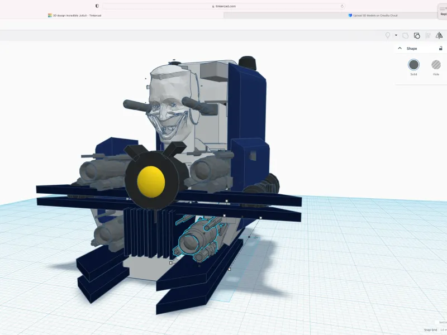Click the privacy shield icon in browser
Viewport: 447px width, 335px height.
coord(97,6)
